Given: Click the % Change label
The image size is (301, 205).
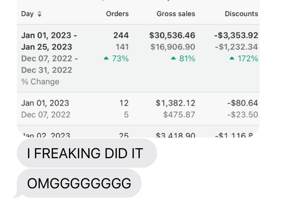Looking at the screenshot, I should tap(40, 82).
